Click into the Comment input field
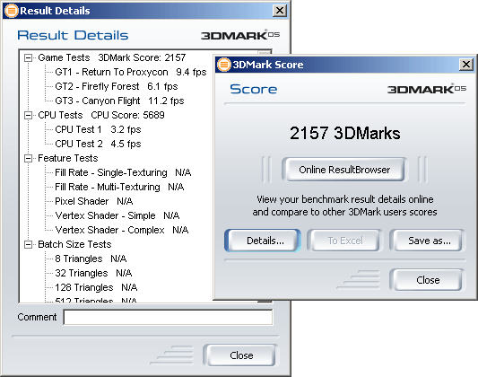This screenshot has width=478, height=377. tap(168, 317)
